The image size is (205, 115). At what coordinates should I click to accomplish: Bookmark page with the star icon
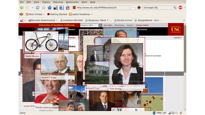click(129, 8)
